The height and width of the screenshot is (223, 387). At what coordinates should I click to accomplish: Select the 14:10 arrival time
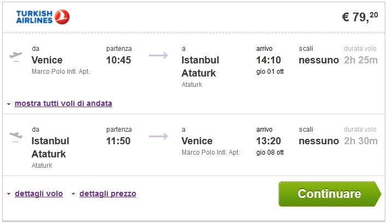(269, 60)
